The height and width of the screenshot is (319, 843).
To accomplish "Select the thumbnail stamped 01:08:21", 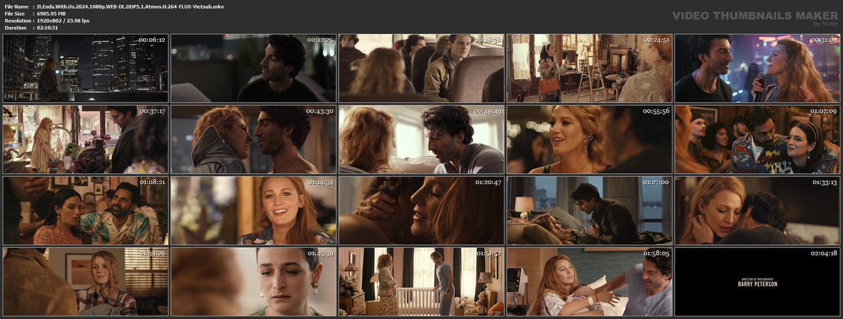I will pos(86,210).
